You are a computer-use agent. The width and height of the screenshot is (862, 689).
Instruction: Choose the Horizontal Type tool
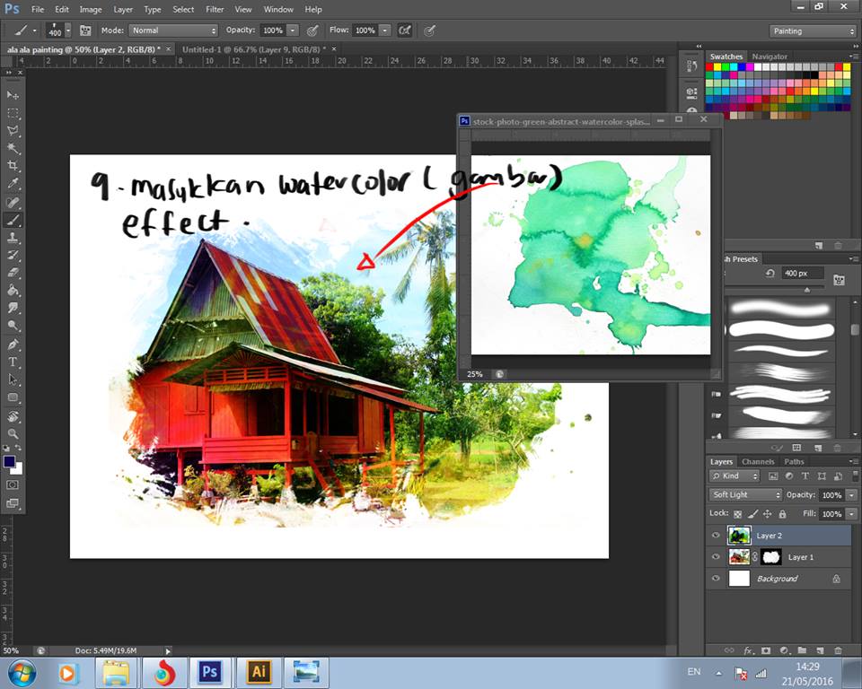tap(13, 362)
